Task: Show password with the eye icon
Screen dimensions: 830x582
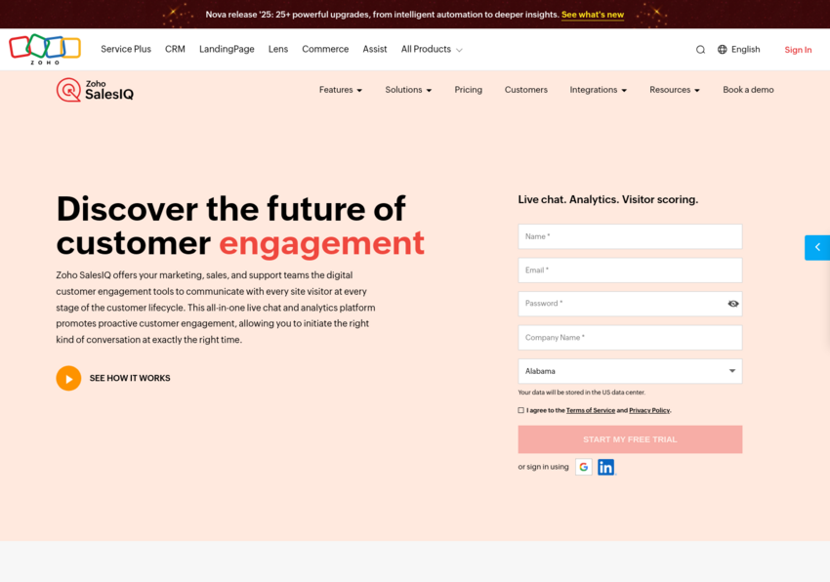Action: (x=732, y=304)
